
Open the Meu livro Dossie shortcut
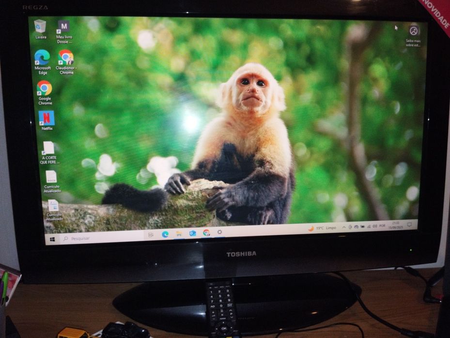64,32
